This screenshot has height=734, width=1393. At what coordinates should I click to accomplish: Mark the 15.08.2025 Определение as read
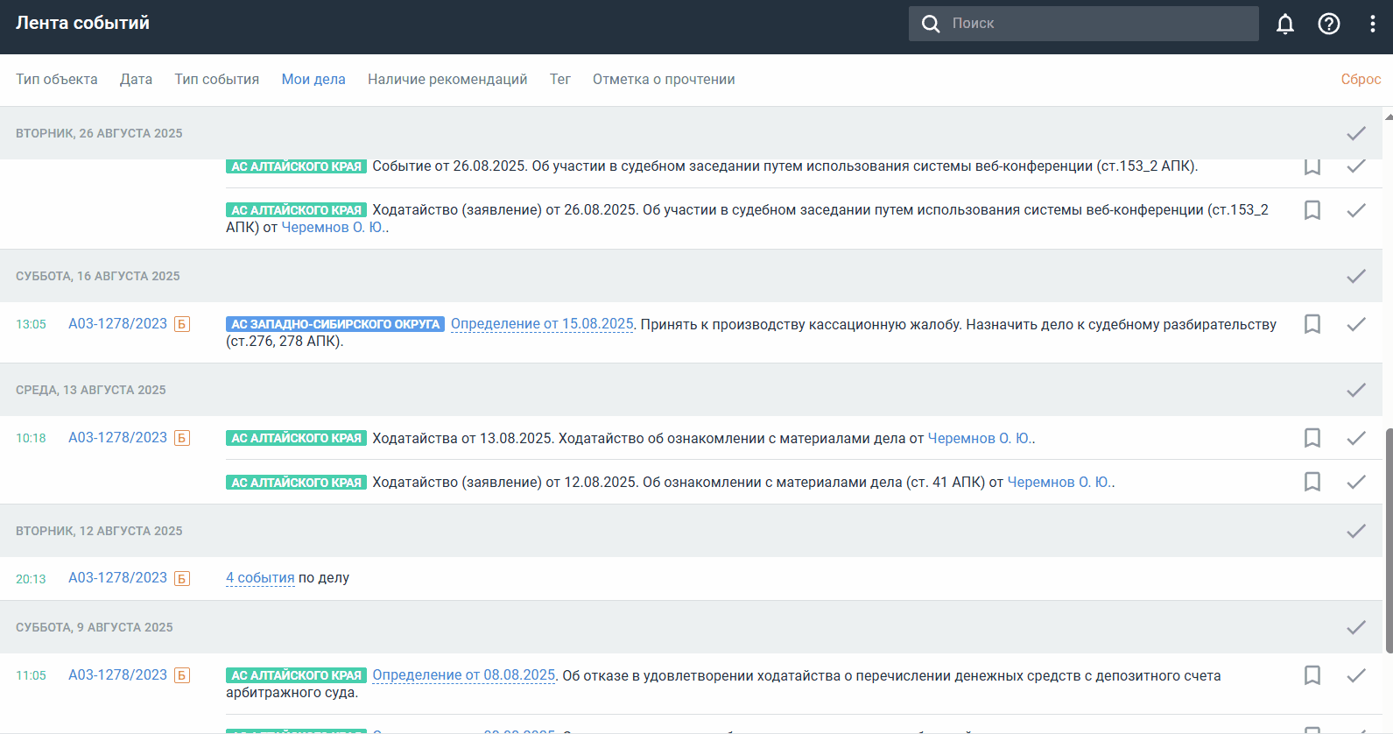tap(1355, 324)
